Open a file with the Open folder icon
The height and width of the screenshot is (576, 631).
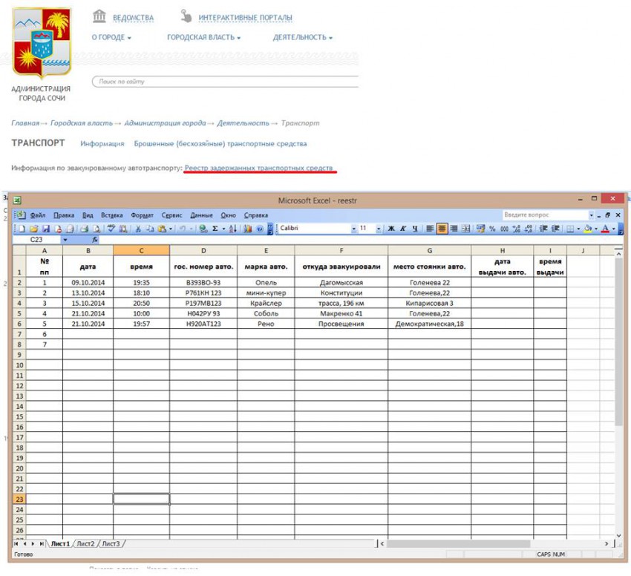tap(33, 229)
